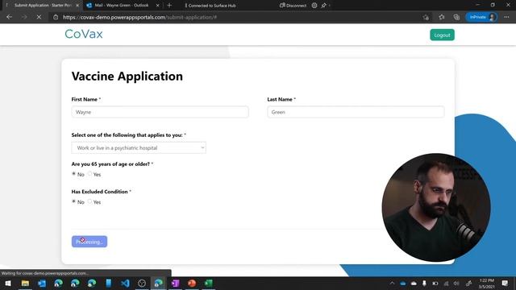
Task: Open the InPrivate profile menu
Action: [481, 17]
